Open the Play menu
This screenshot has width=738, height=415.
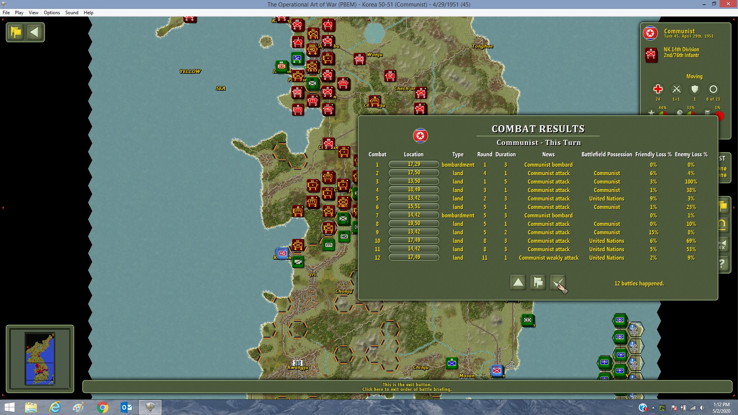point(19,13)
